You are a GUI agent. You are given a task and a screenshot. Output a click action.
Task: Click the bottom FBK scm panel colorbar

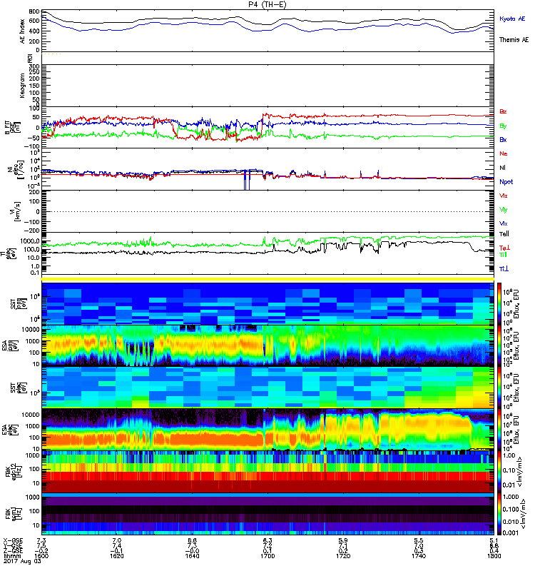click(x=499, y=514)
